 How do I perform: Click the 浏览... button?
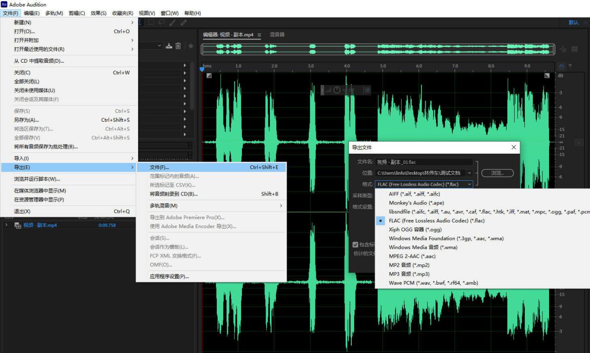(x=497, y=173)
